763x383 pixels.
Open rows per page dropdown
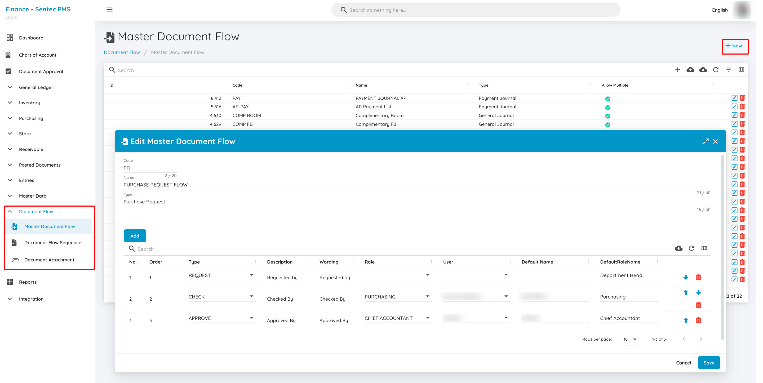click(631, 340)
